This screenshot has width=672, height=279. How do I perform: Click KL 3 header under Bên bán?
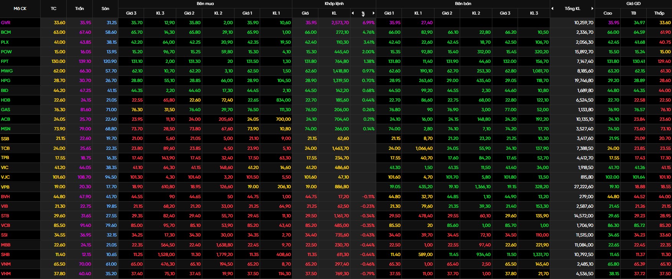[534, 13]
